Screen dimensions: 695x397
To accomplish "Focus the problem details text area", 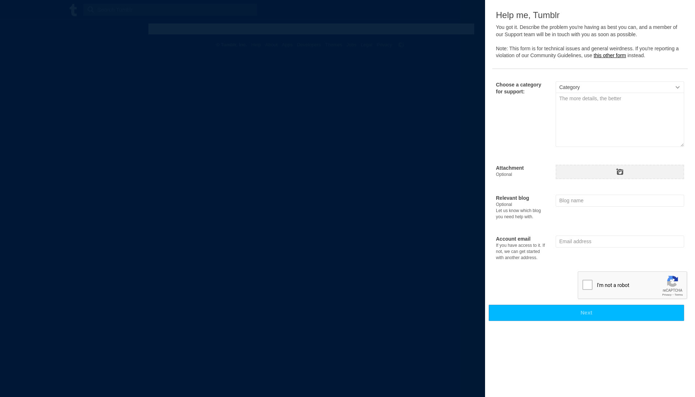I will 620,120.
